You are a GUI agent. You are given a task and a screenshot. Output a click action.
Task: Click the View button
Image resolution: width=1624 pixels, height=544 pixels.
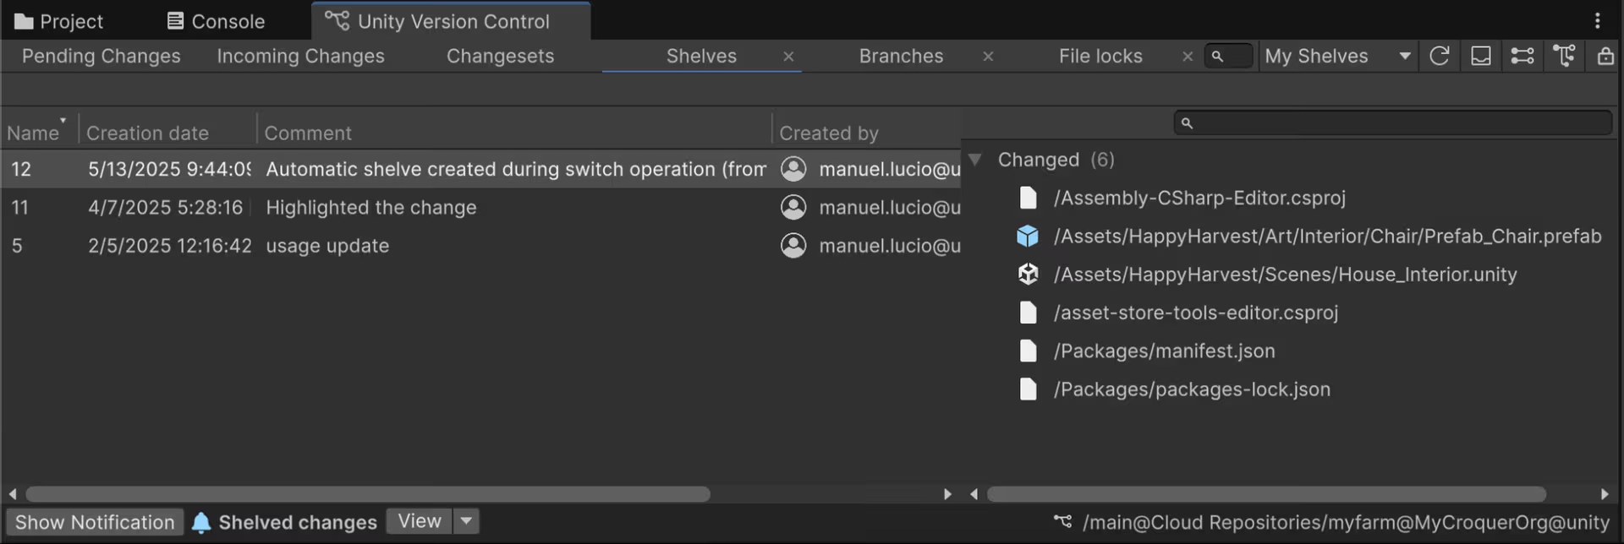coord(420,521)
